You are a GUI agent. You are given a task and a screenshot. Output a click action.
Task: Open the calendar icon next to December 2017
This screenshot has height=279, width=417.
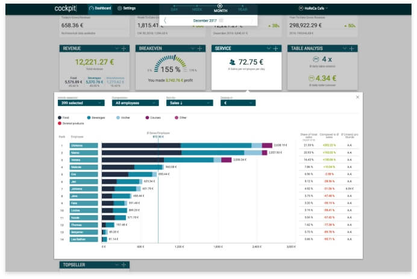tap(221, 20)
